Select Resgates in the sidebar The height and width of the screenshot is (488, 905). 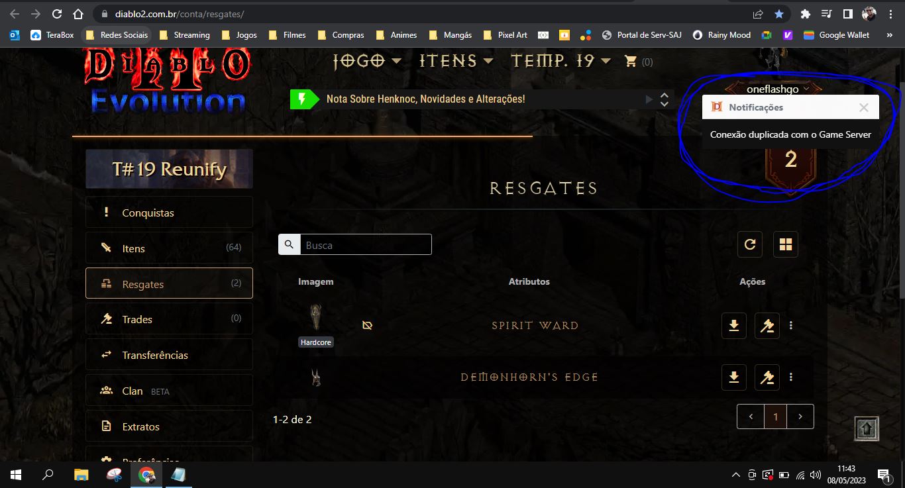tap(169, 283)
